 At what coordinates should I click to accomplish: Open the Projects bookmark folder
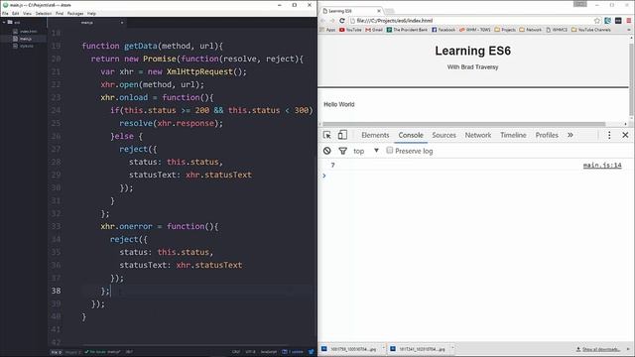coord(505,30)
